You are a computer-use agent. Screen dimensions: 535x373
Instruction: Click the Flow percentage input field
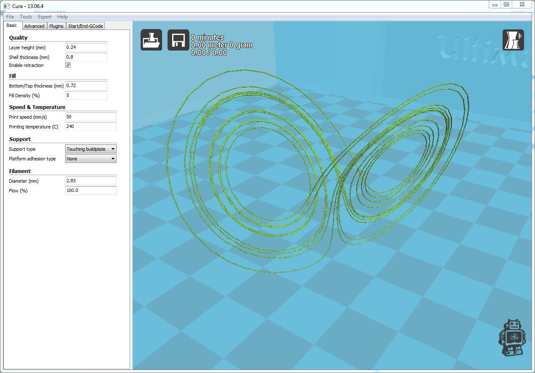[x=91, y=190]
